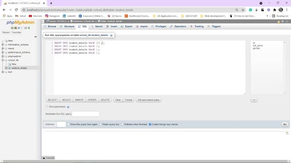Open the Privileges tab
Image resolution: width=291 pixels, height=163 pixels.
pos(159,26)
